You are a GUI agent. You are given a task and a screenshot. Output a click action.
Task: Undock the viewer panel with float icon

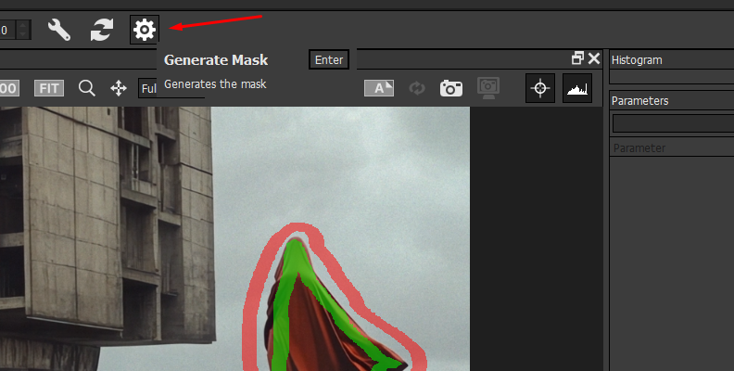577,58
